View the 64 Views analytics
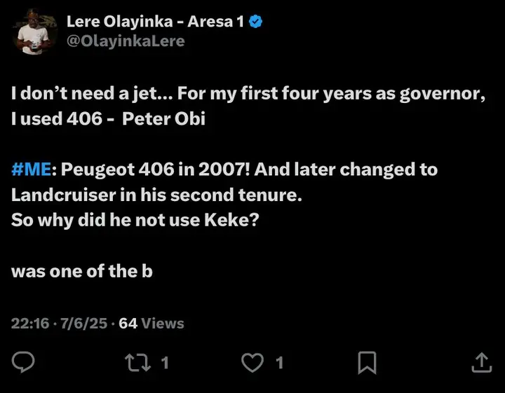The height and width of the screenshot is (393, 505). 151,323
